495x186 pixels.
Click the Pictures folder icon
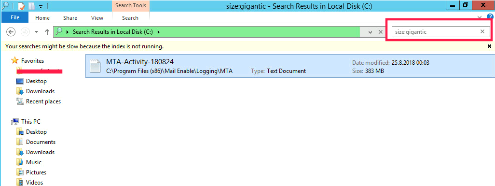tap(20, 172)
